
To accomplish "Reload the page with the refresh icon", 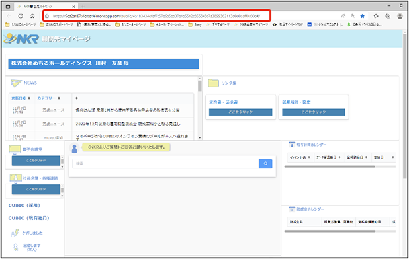I will 21,16.
